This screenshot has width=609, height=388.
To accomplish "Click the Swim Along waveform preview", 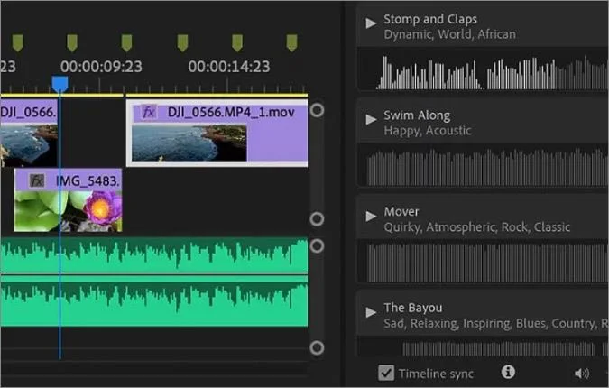I will 483,168.
